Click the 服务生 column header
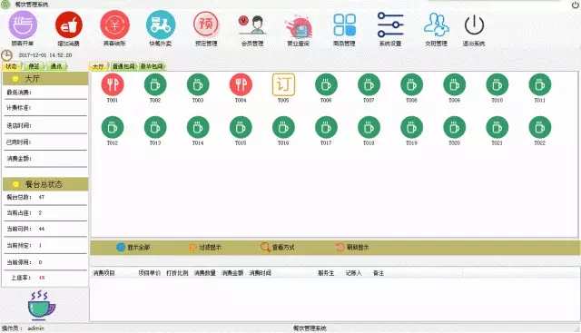 (326, 273)
